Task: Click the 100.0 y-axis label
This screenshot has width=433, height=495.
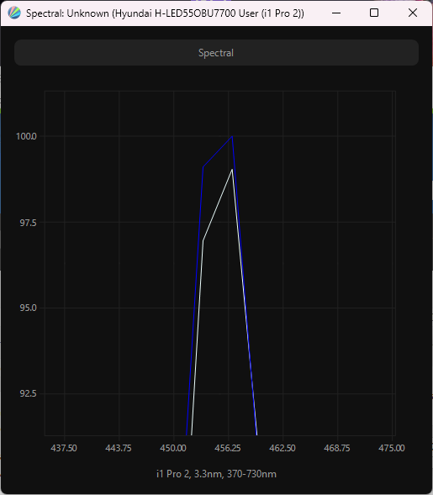Action: (x=27, y=136)
